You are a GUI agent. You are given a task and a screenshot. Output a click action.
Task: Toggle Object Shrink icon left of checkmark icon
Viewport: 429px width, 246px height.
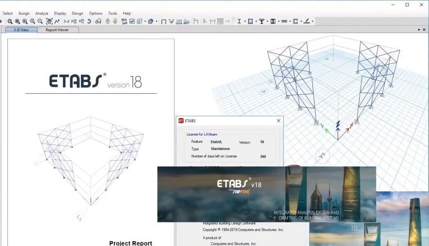point(124,21)
